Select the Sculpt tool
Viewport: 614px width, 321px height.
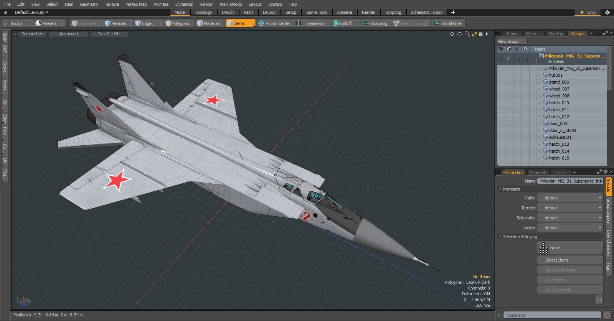(x=17, y=23)
